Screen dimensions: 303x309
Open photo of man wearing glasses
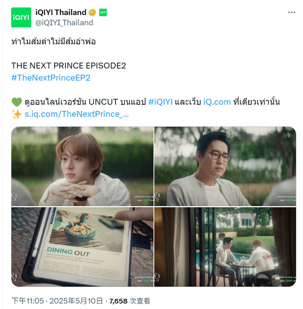click(225, 166)
